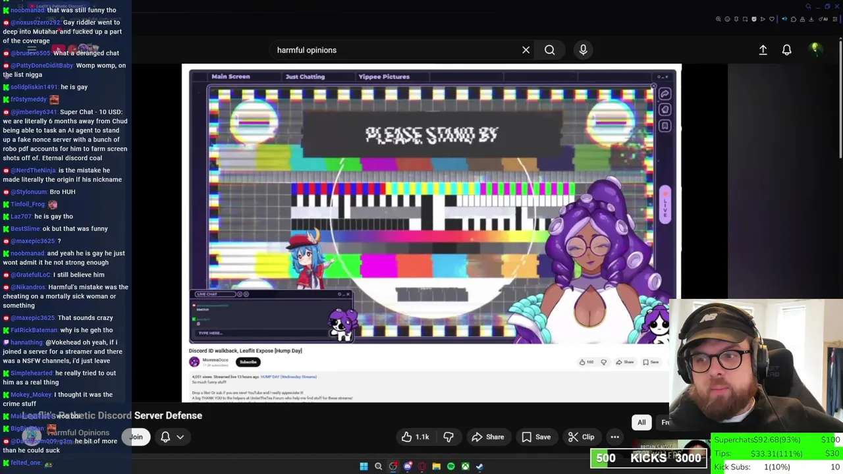The height and width of the screenshot is (474, 843).
Task: Open OBS Studio from the taskbar
Action: point(393,467)
